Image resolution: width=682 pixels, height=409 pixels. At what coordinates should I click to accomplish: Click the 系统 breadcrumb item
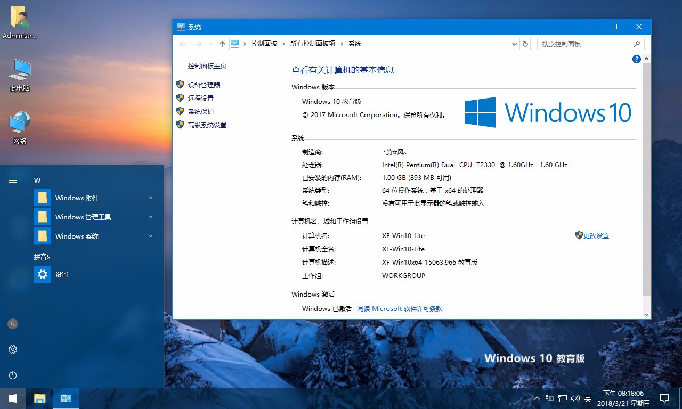355,44
